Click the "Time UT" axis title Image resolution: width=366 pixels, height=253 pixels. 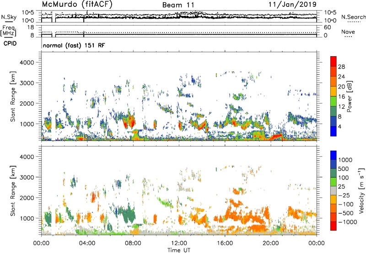point(179,250)
